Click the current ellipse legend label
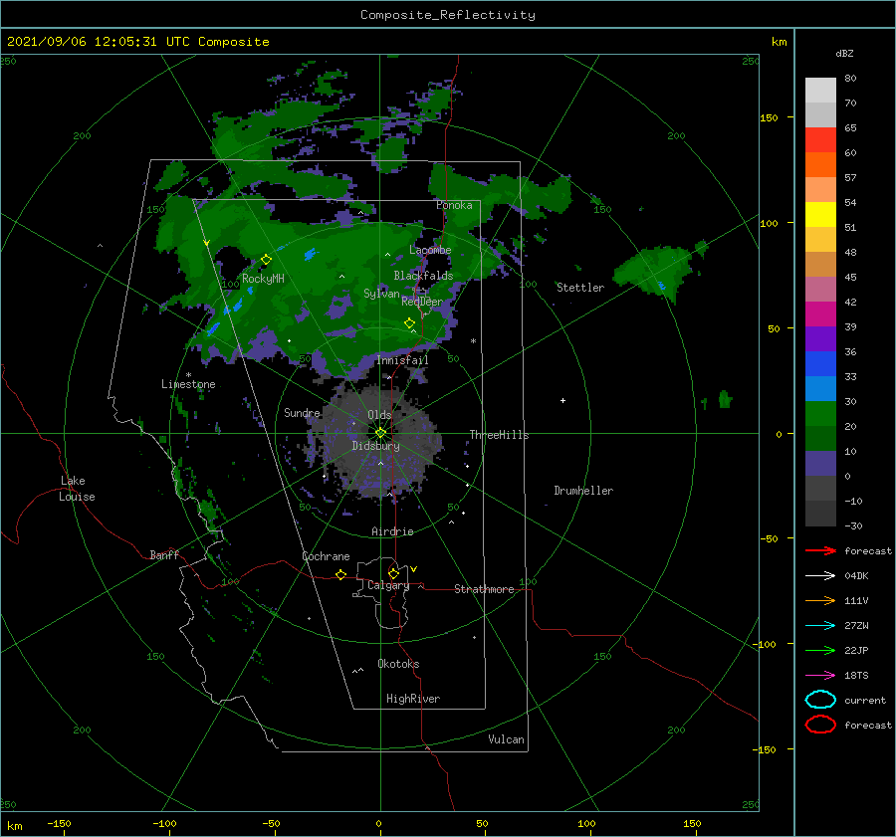The image size is (896, 837). [864, 700]
